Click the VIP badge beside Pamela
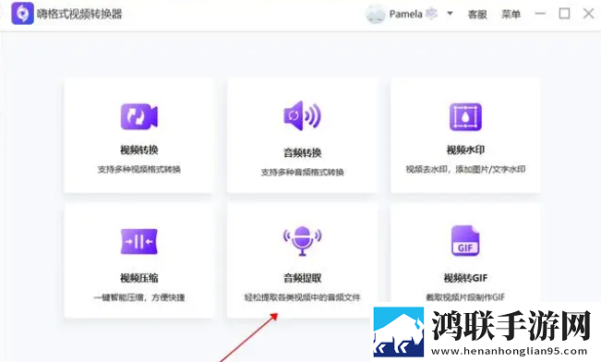This screenshot has height=362, width=601. point(431,14)
